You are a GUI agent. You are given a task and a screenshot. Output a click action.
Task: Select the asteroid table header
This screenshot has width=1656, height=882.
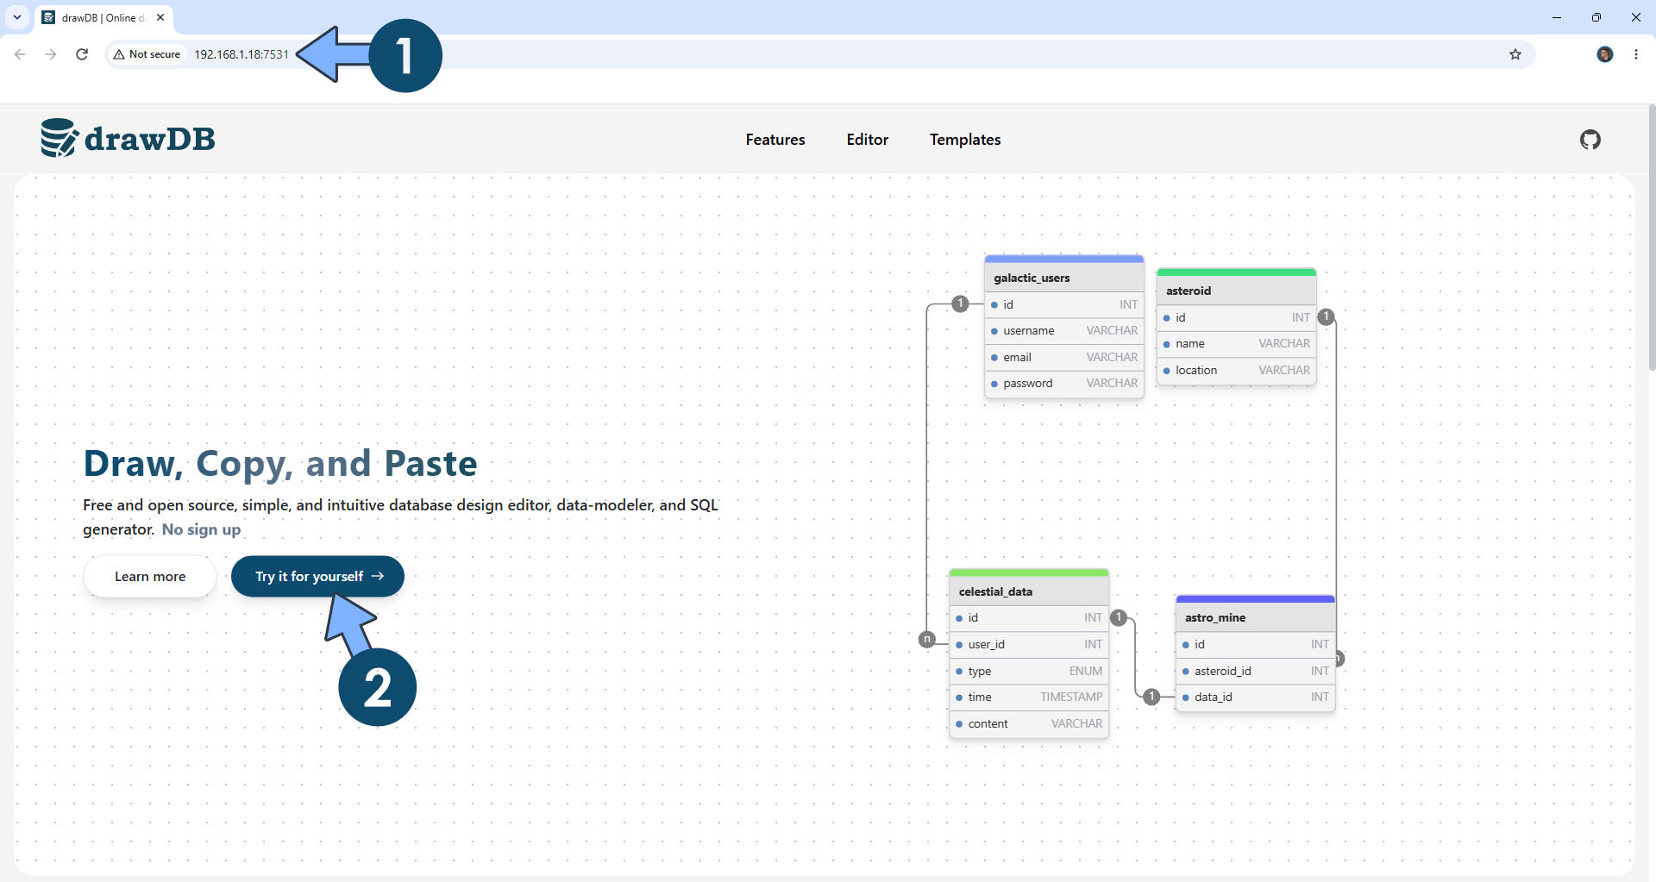coord(1236,291)
